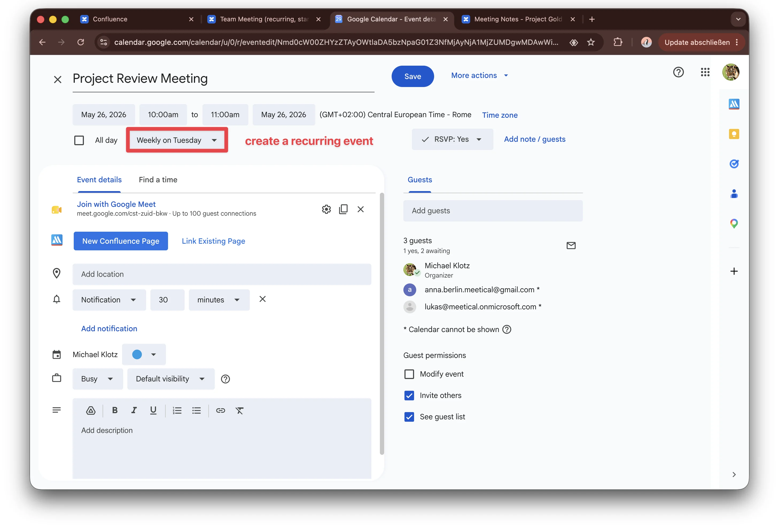Open the Google apps grid
Screen dimensions: 779x529
[x=705, y=72]
